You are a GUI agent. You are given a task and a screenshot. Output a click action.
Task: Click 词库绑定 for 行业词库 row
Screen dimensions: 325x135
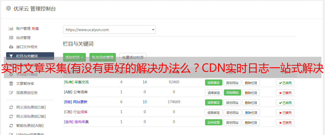(x=214, y=112)
